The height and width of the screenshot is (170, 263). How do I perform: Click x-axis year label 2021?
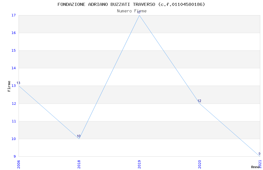(x=260, y=164)
